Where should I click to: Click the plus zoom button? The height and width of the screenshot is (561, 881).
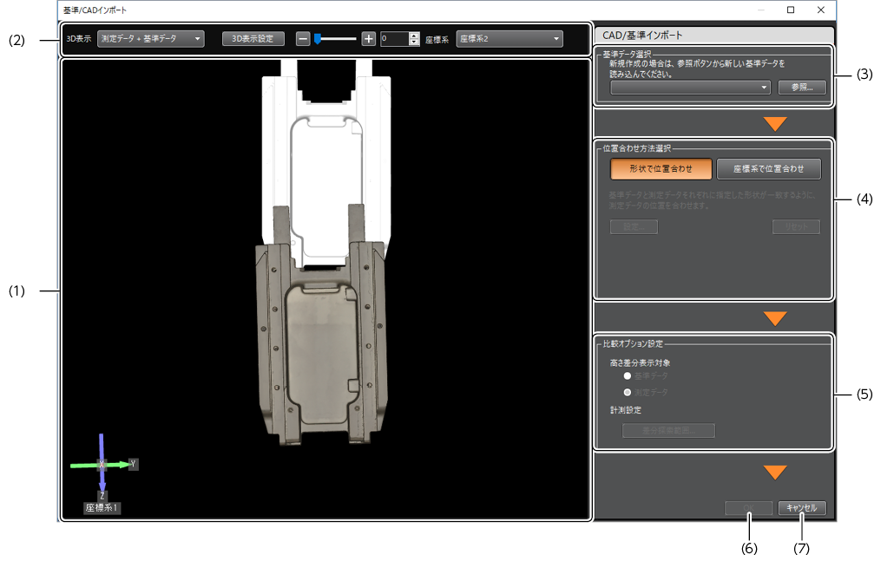click(x=369, y=39)
